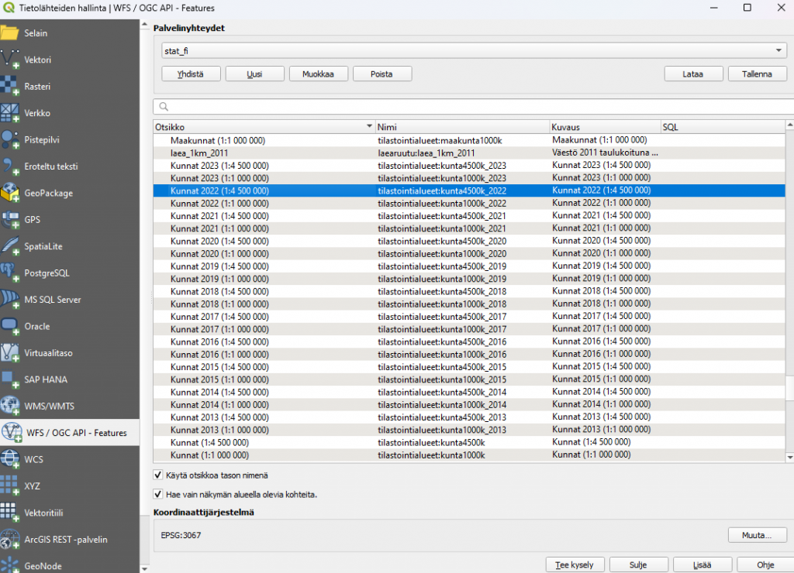
Task: Select the 'Maakunnat (1:1 000 000)' row
Action: (x=469, y=140)
